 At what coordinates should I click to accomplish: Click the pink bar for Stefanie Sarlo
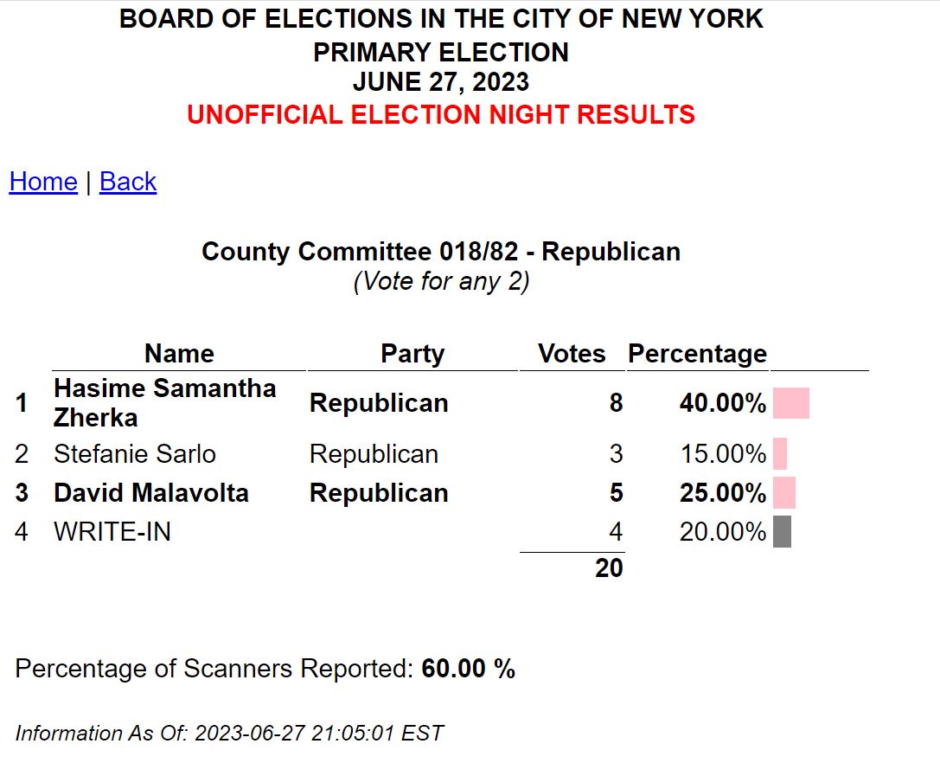click(x=780, y=454)
